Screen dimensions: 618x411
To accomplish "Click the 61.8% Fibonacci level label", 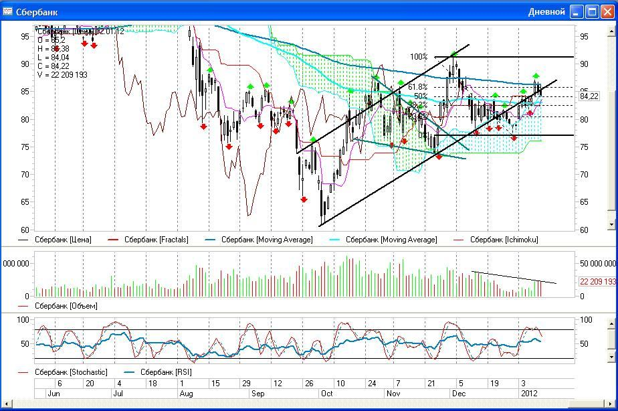I will tap(417, 87).
